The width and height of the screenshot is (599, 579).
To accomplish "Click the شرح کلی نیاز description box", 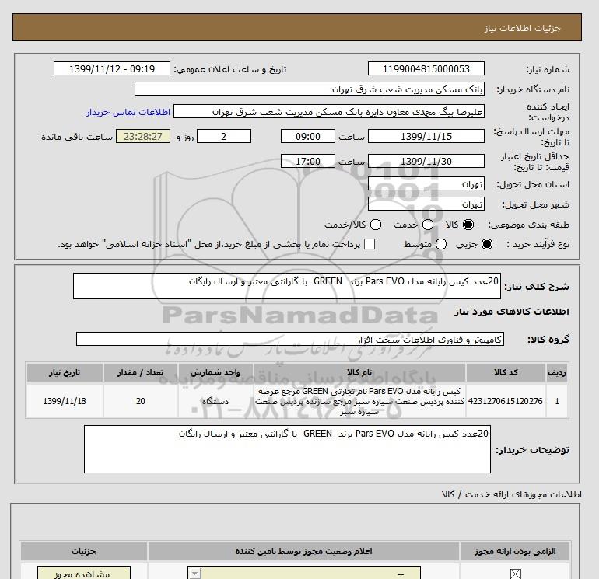I will (288, 286).
